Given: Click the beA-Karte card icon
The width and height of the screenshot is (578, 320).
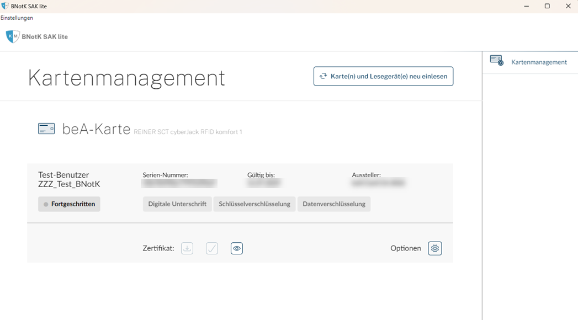Looking at the screenshot, I should click(x=46, y=129).
